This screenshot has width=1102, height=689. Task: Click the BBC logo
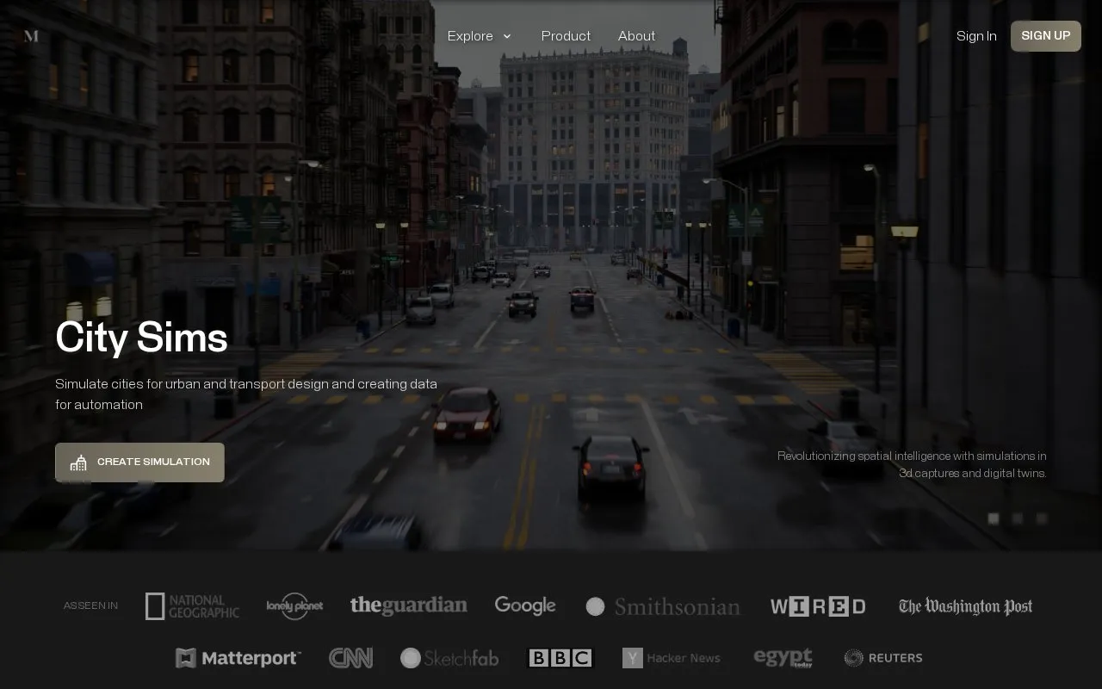560,658
